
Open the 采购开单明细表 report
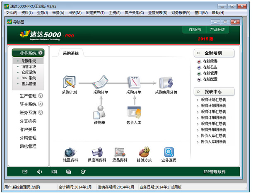point(213,130)
